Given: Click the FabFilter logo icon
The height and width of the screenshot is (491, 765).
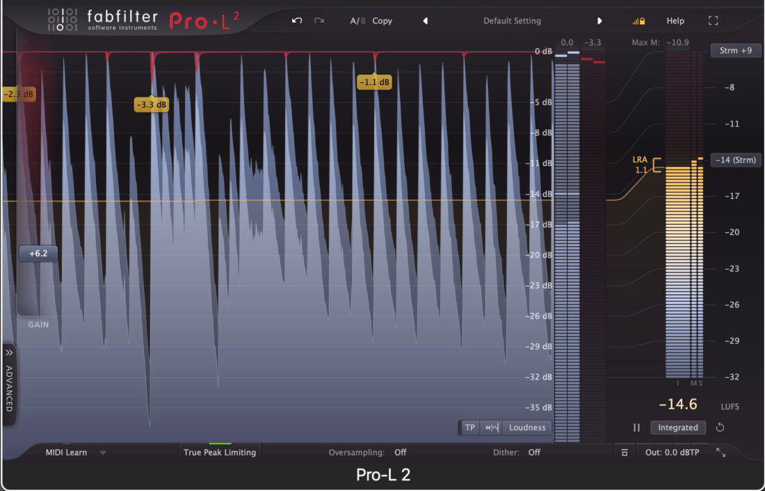Looking at the screenshot, I should [63, 20].
